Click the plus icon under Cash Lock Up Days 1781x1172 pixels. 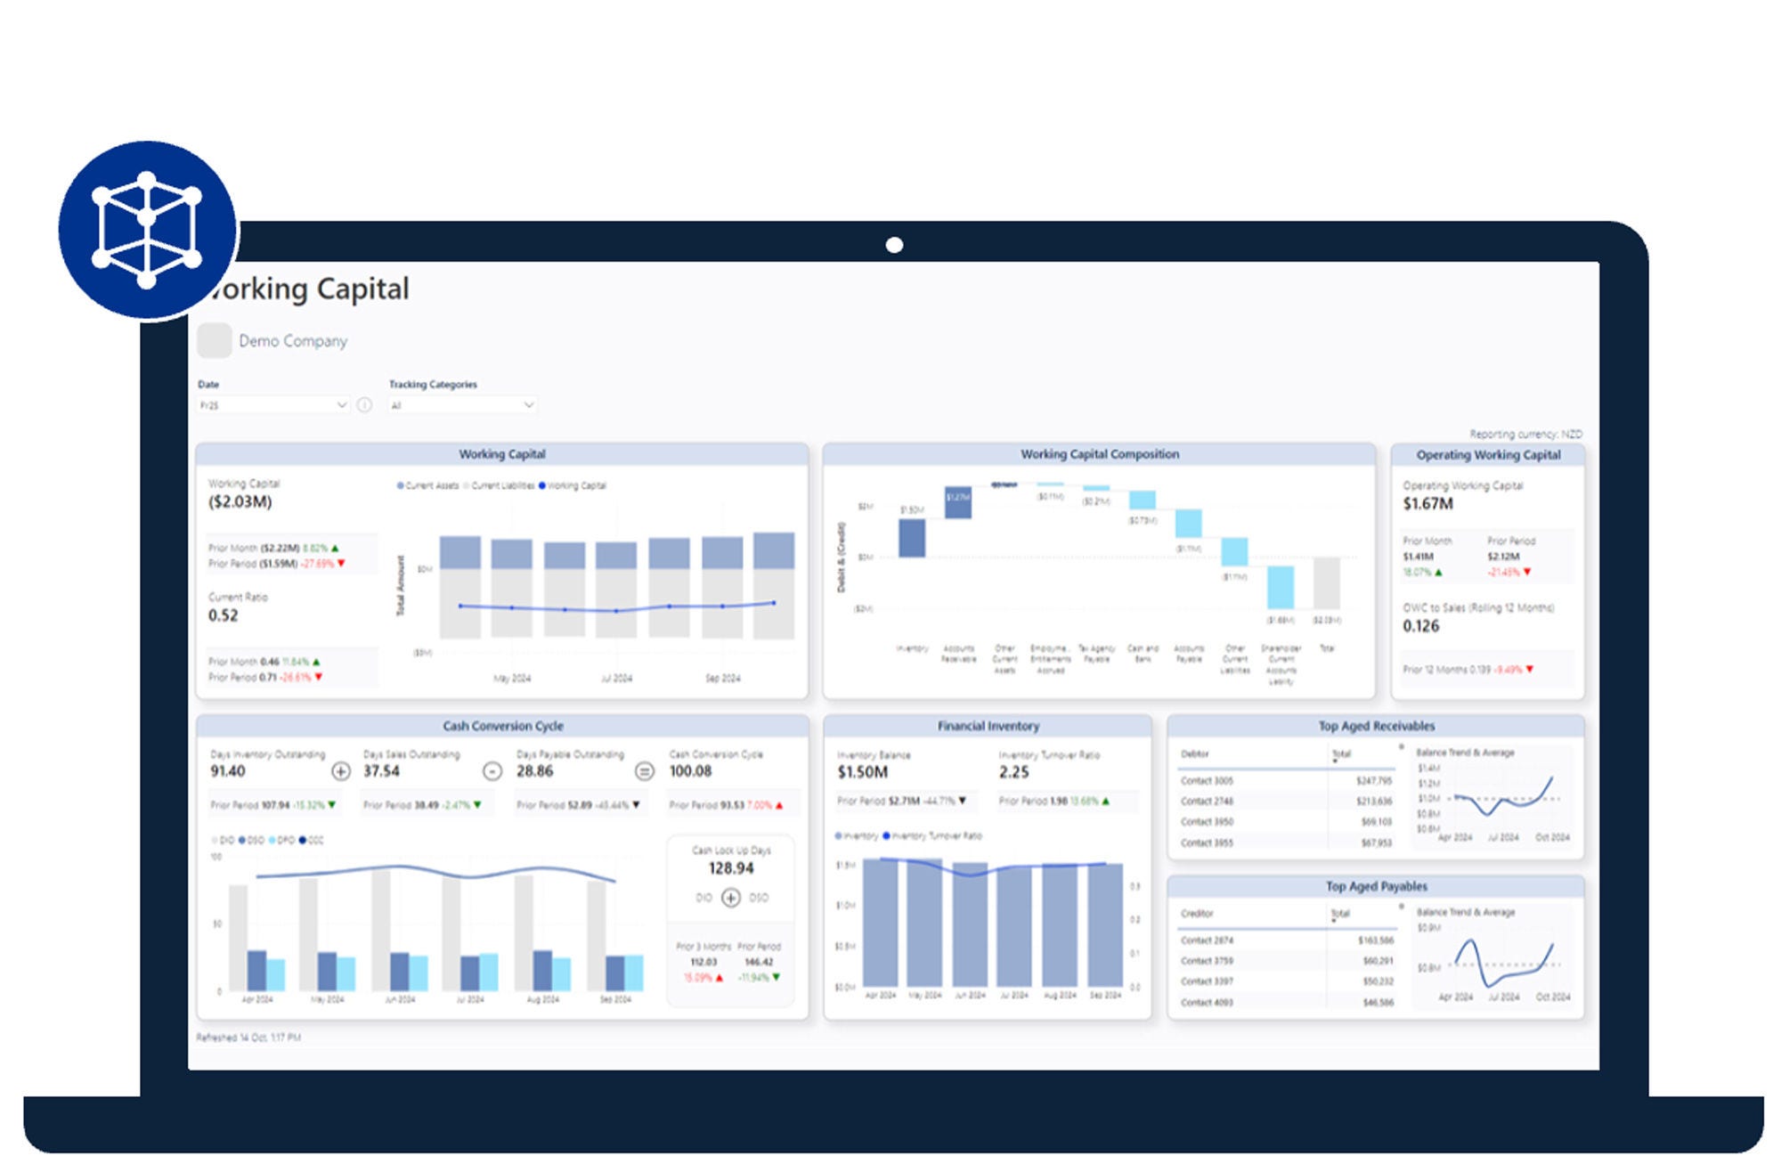click(x=730, y=898)
